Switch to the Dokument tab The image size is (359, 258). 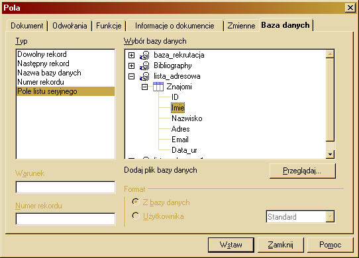[x=26, y=26]
